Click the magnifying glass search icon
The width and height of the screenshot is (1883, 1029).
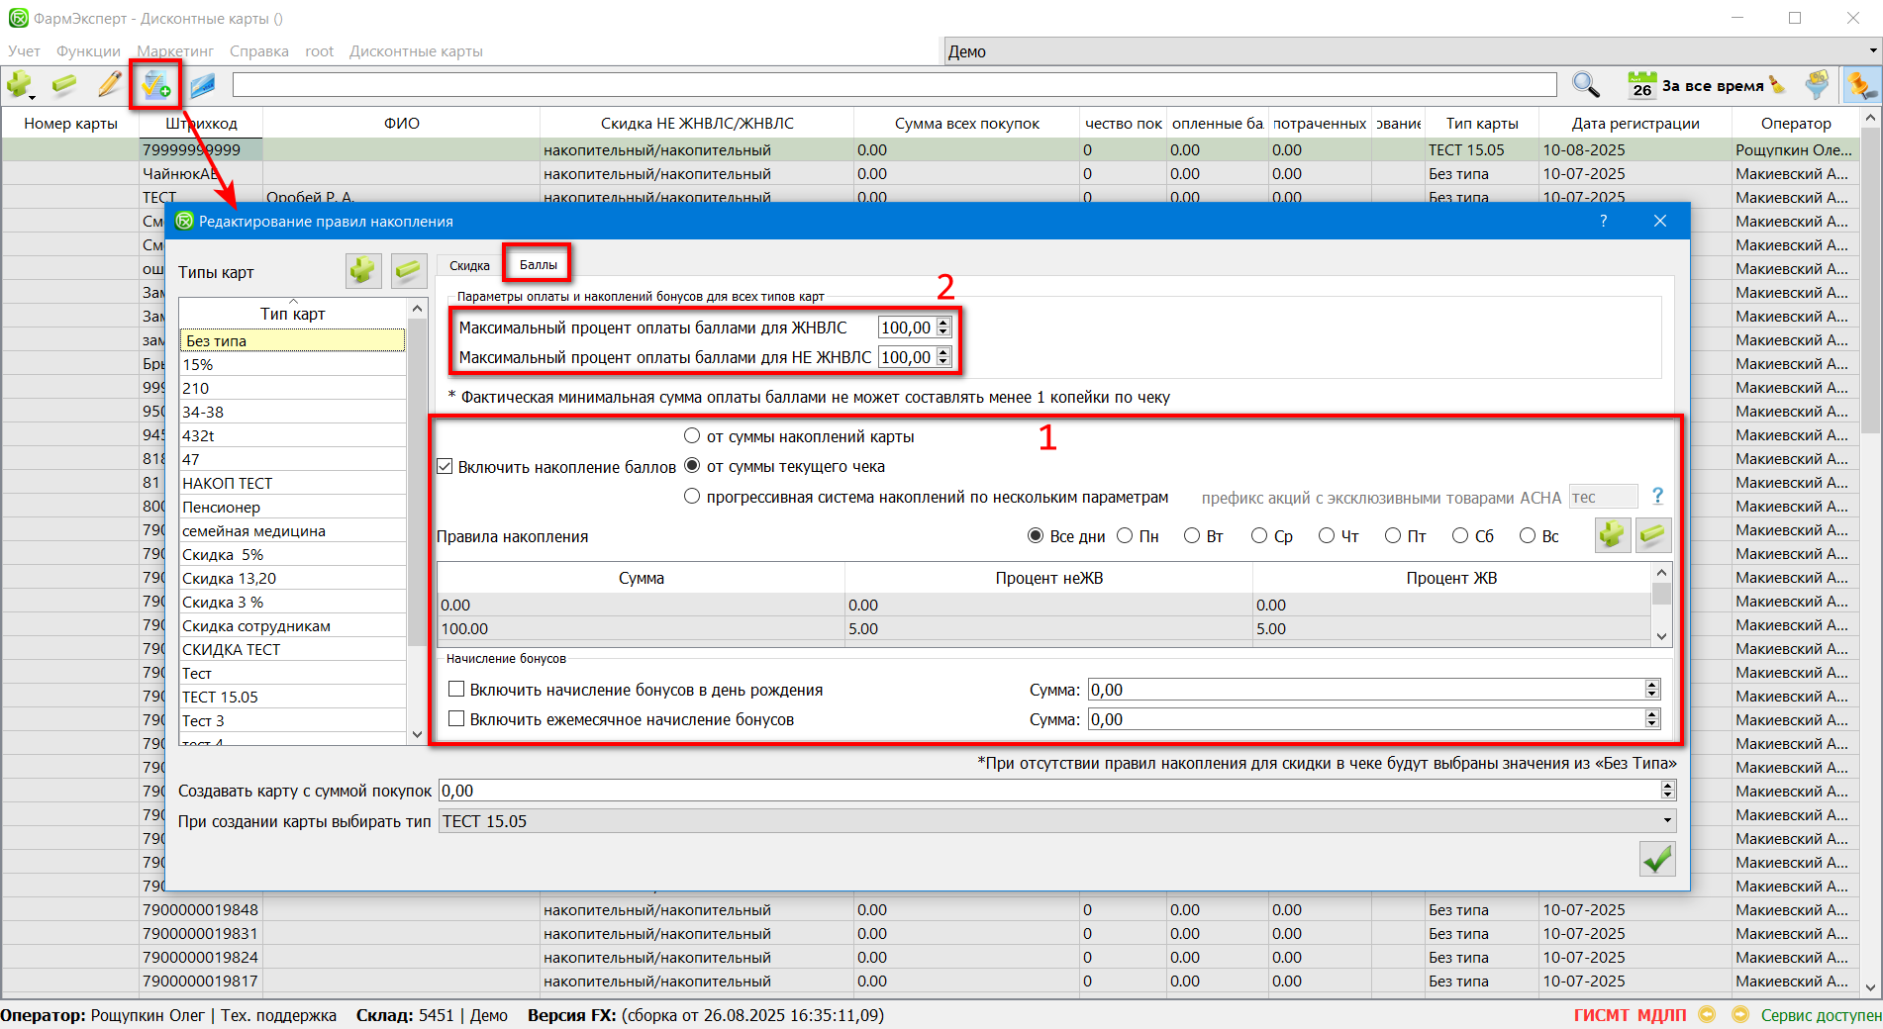pos(1585,85)
